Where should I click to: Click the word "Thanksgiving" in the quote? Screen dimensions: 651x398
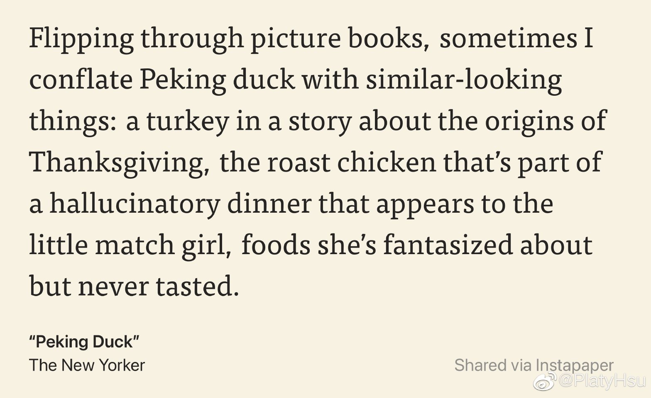pyautogui.click(x=119, y=163)
